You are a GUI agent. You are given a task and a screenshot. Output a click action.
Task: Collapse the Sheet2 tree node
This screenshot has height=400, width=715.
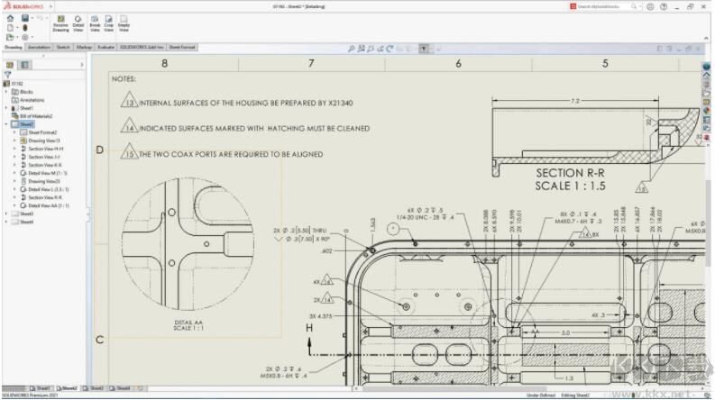[5, 124]
